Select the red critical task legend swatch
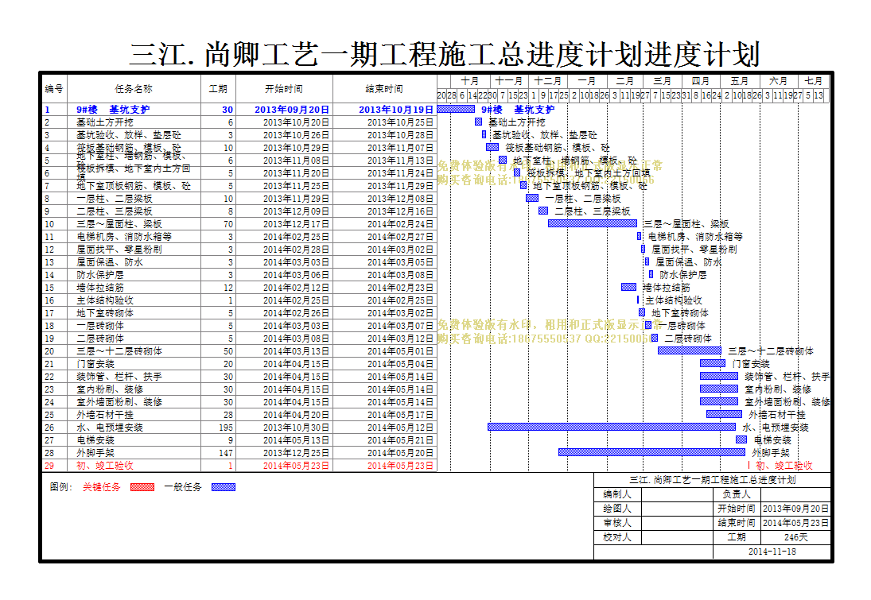 142,487
